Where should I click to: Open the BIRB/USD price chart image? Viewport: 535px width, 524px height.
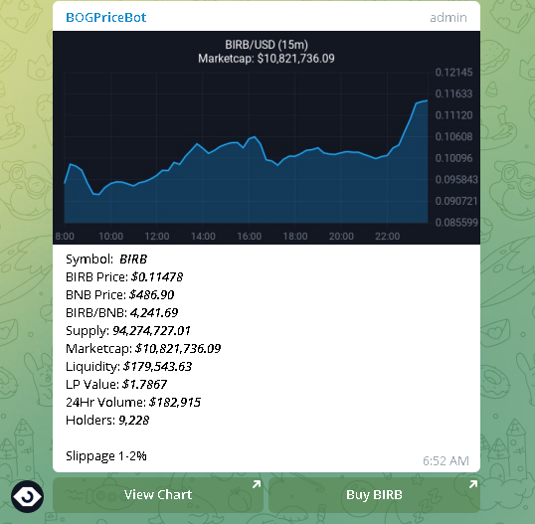pos(267,137)
